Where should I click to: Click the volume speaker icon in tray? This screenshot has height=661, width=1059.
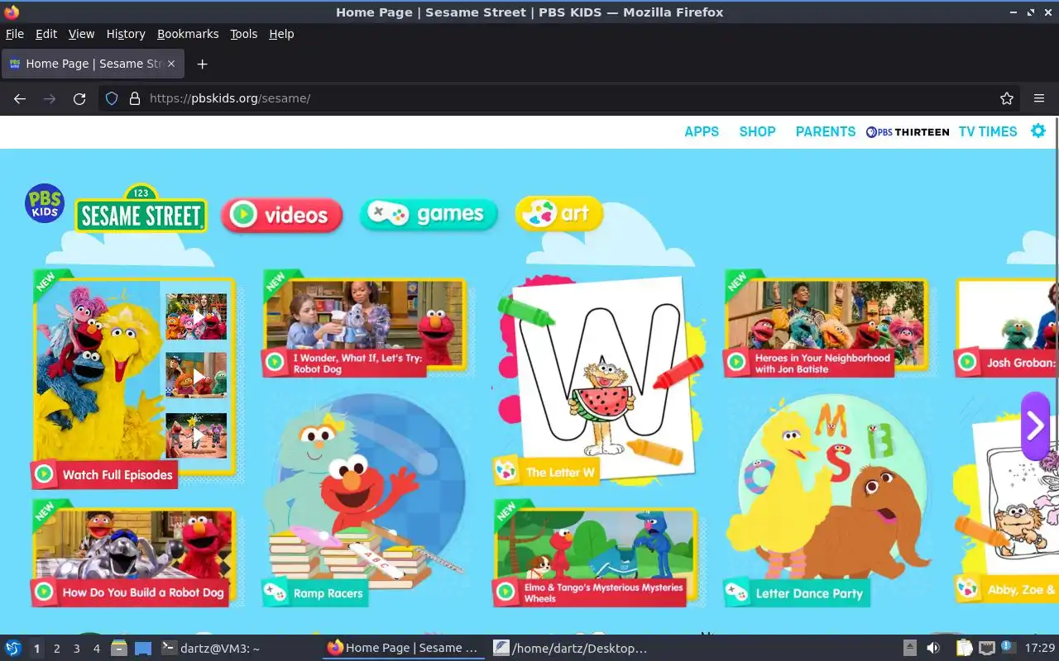(932, 649)
